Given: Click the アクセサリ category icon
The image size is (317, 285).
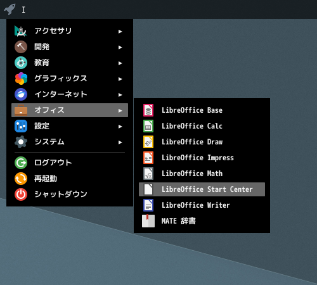Looking at the screenshot, I should (x=21, y=31).
